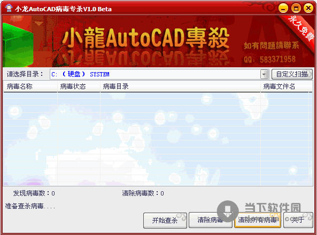
Task: Start scanning with 开始查杀 button
Action: 165,220
